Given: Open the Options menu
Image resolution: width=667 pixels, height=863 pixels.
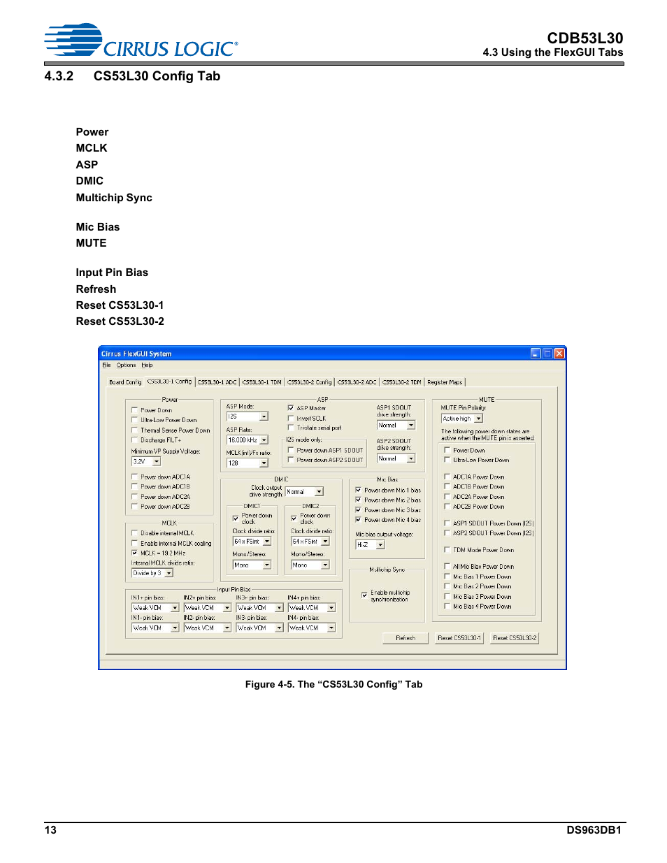Looking at the screenshot, I should pyautogui.click(x=126, y=365).
